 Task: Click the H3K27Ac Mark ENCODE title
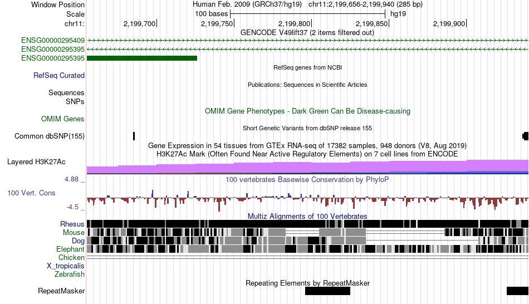point(307,154)
